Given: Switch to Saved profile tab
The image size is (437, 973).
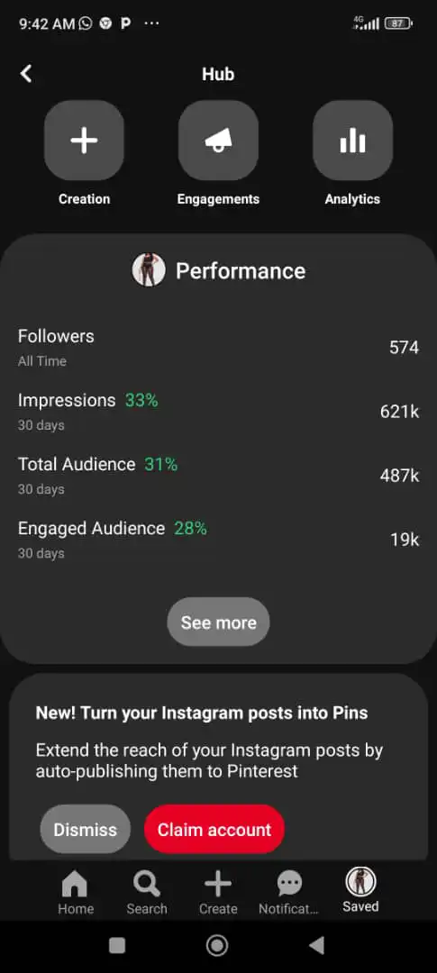Looking at the screenshot, I should pyautogui.click(x=360, y=890).
